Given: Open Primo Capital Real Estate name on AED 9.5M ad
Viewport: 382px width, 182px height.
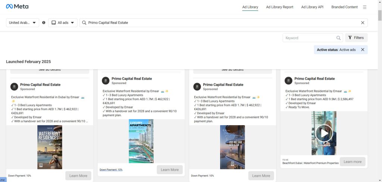Looking at the screenshot, I should pos(314,79).
